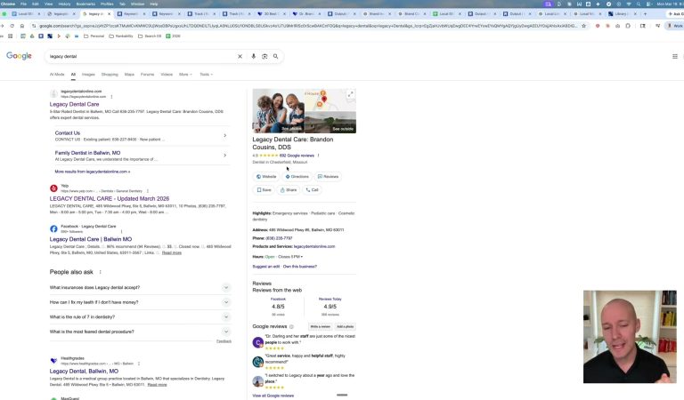Click the Website button in knowledge panel
Viewport: 684px width, 400px height.
click(266, 177)
